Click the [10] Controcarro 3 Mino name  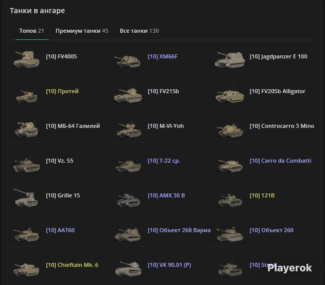point(282,126)
